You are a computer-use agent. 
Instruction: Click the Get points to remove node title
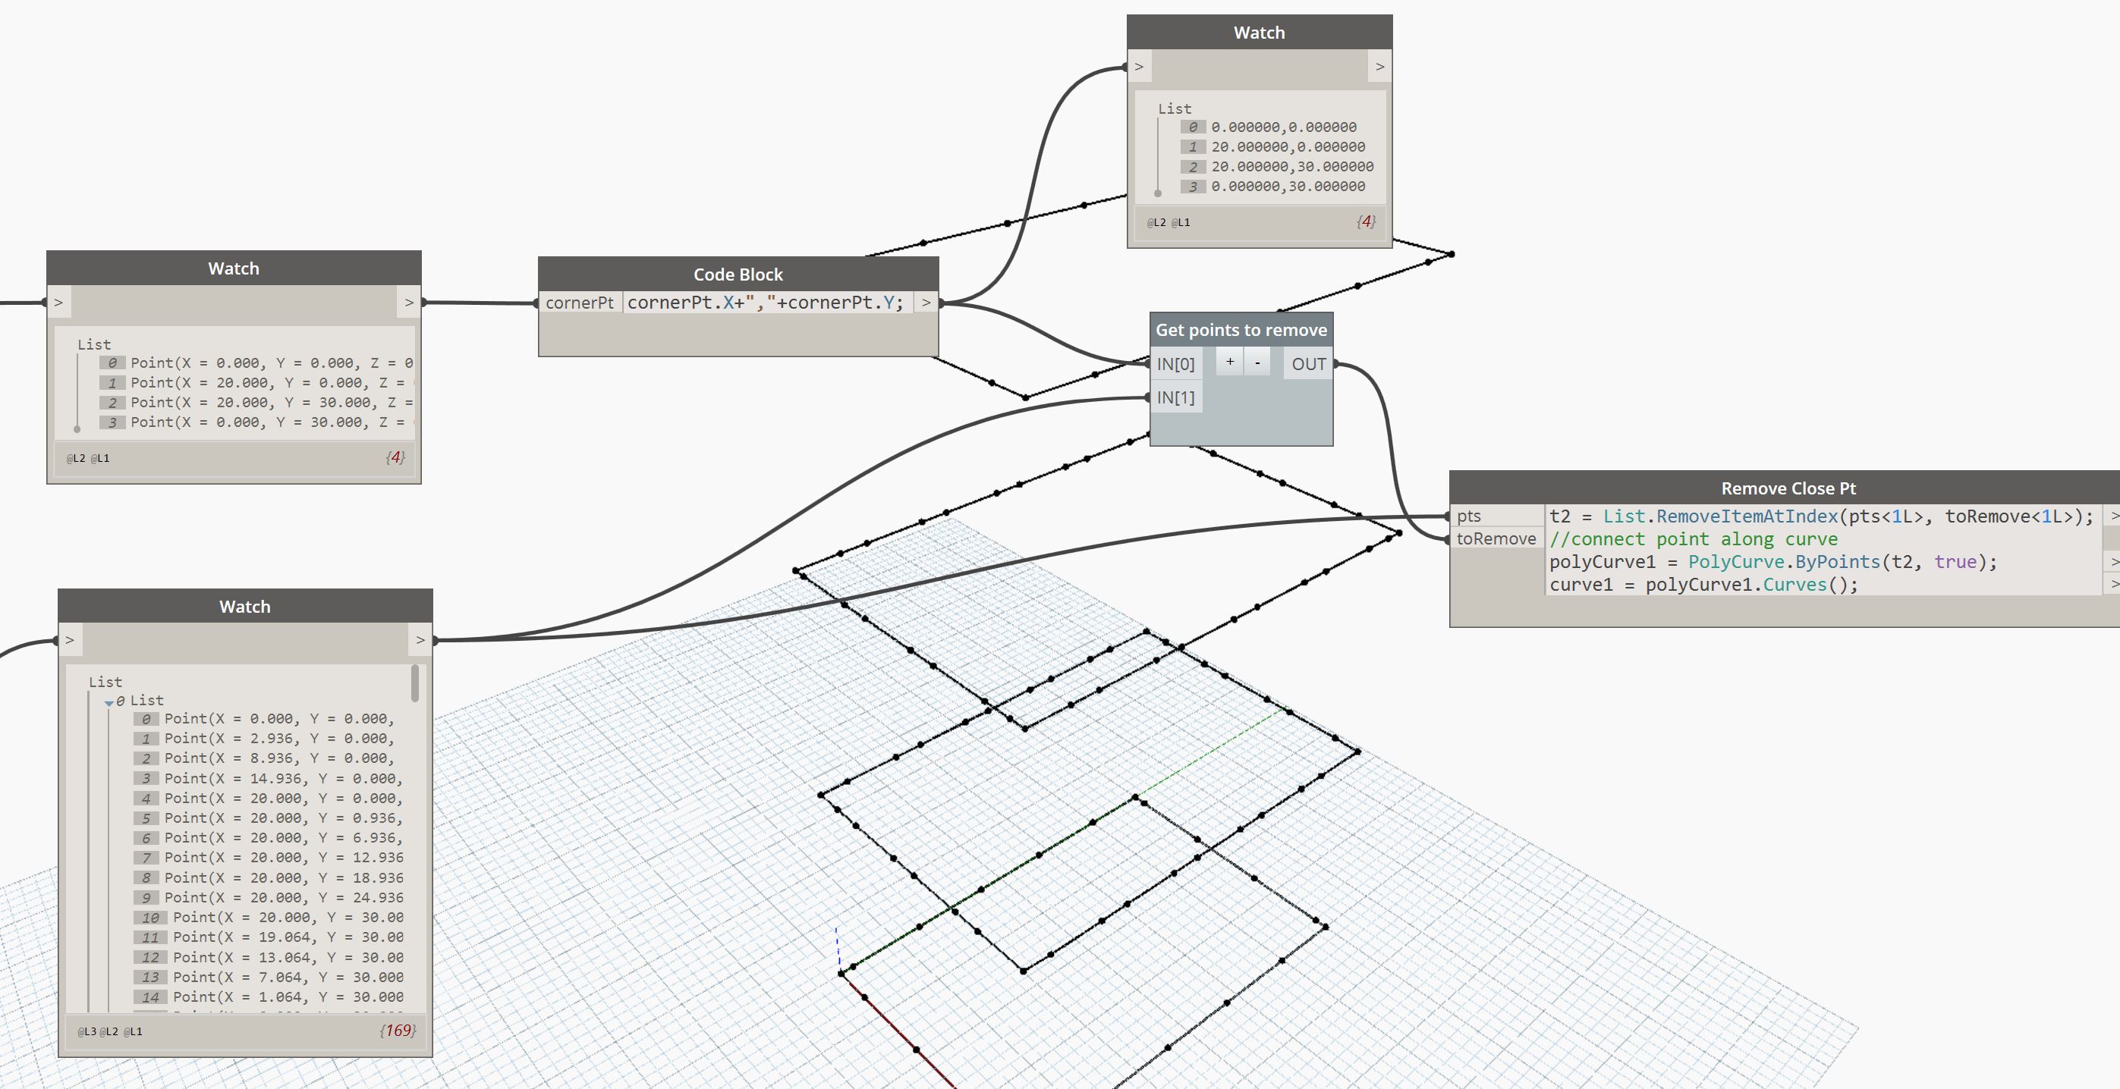coord(1241,330)
